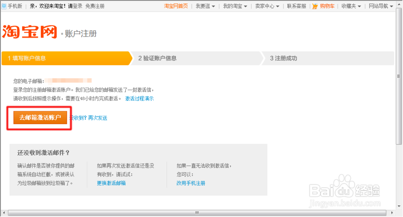Open the 手机版 mobile version link
The width and height of the screenshot is (403, 217).
tap(15, 6)
